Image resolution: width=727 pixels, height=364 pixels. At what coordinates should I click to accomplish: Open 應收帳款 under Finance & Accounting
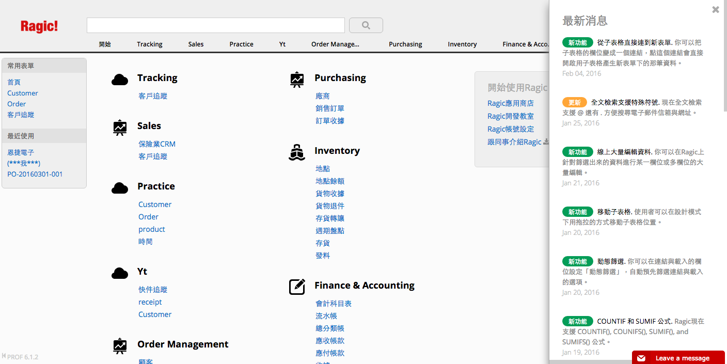pos(330,341)
